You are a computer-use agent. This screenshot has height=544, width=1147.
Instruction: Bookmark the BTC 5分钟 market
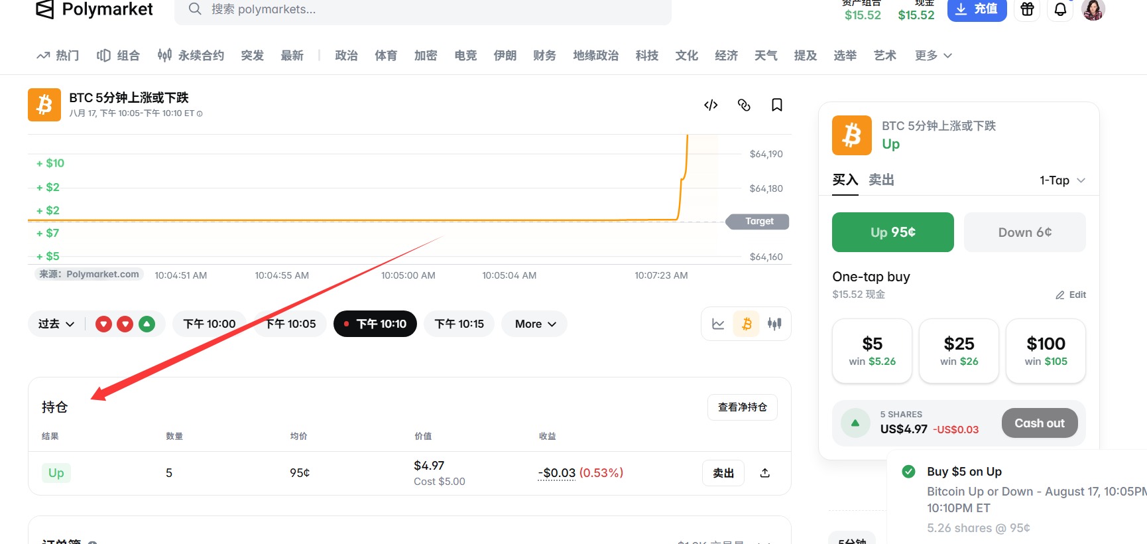[777, 105]
